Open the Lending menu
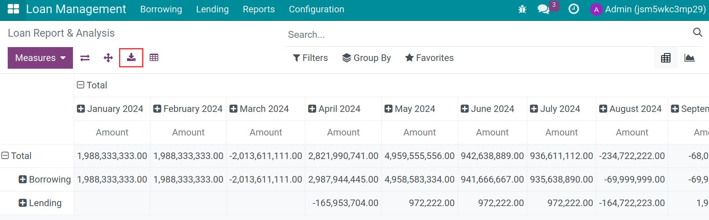Image resolution: width=709 pixels, height=220 pixels. pyautogui.click(x=212, y=9)
